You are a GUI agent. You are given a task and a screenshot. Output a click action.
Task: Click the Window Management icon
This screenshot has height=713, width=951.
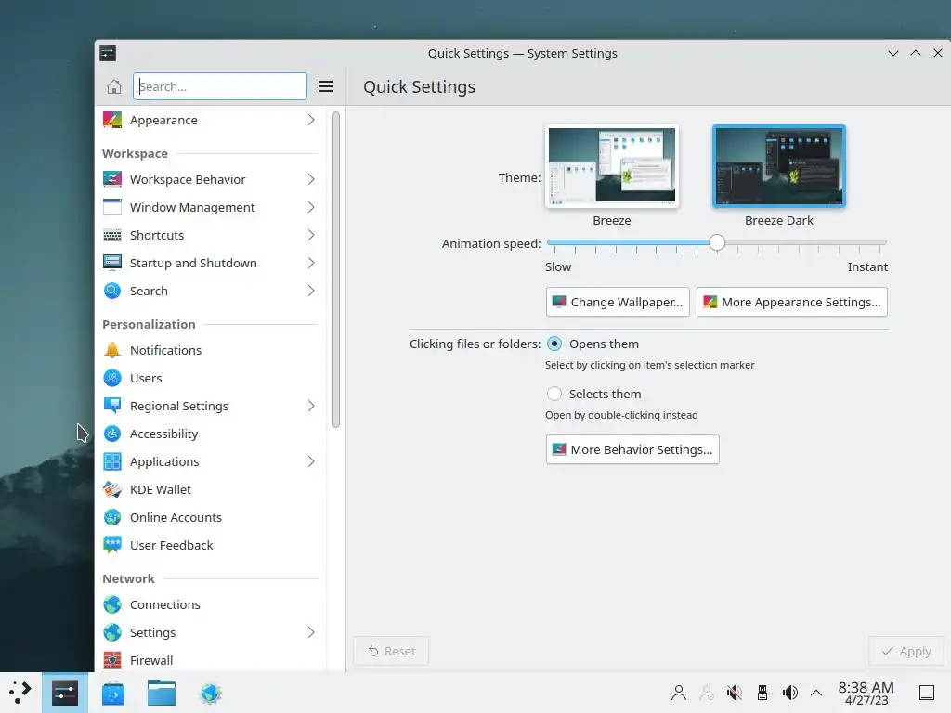point(112,207)
